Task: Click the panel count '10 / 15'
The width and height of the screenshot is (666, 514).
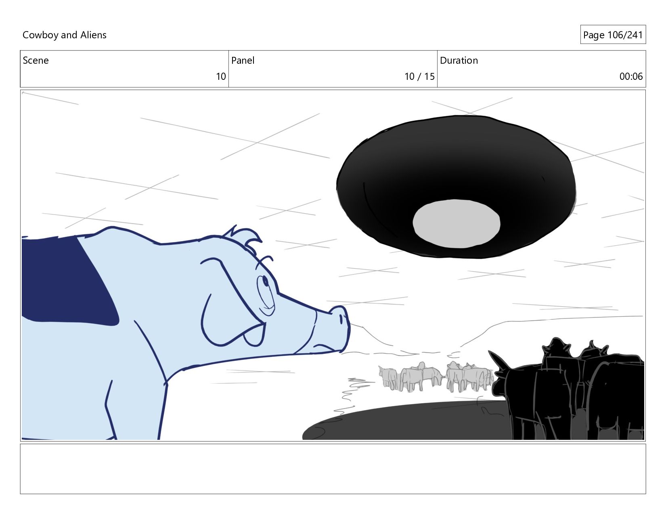Action: (x=419, y=77)
